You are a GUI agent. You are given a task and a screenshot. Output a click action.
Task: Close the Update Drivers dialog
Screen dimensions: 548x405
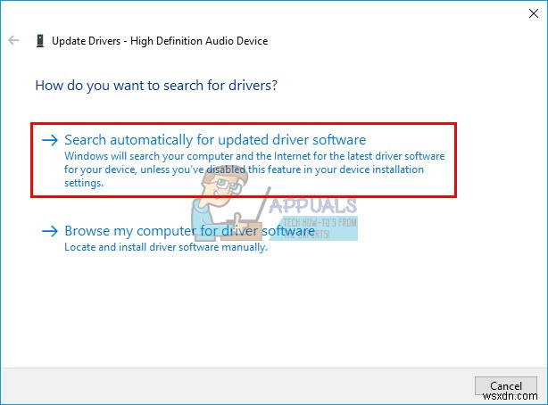click(x=534, y=13)
